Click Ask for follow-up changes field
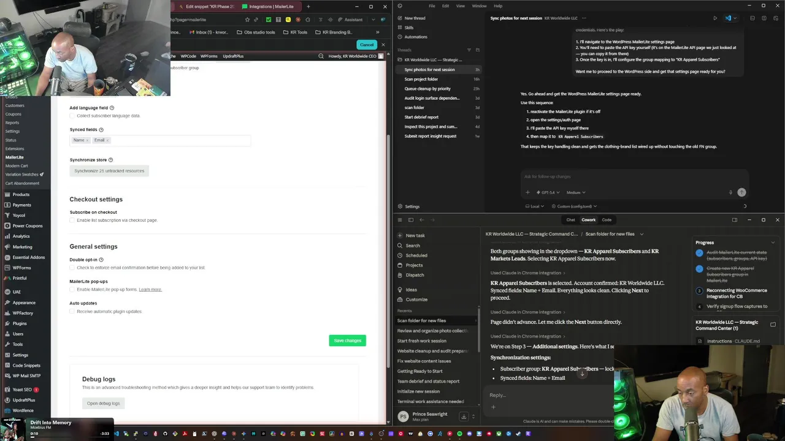This screenshot has height=441, width=785. (x=634, y=176)
